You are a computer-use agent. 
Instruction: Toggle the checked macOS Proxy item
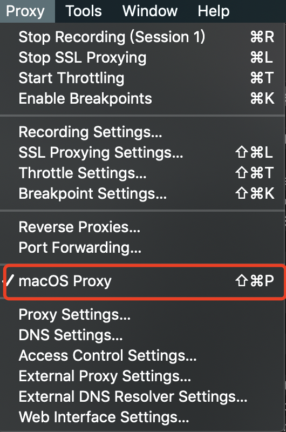point(142,281)
